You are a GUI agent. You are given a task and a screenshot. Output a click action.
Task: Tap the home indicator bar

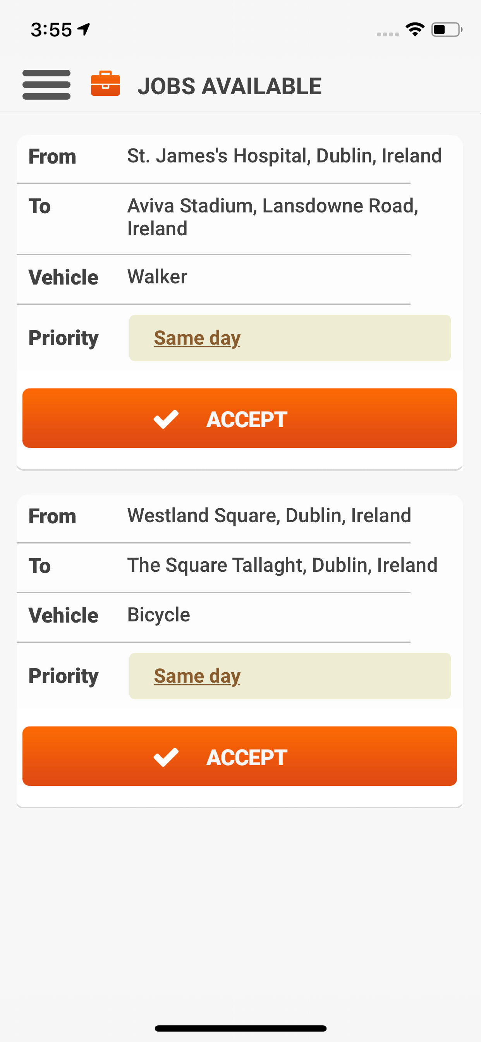[240, 1028]
